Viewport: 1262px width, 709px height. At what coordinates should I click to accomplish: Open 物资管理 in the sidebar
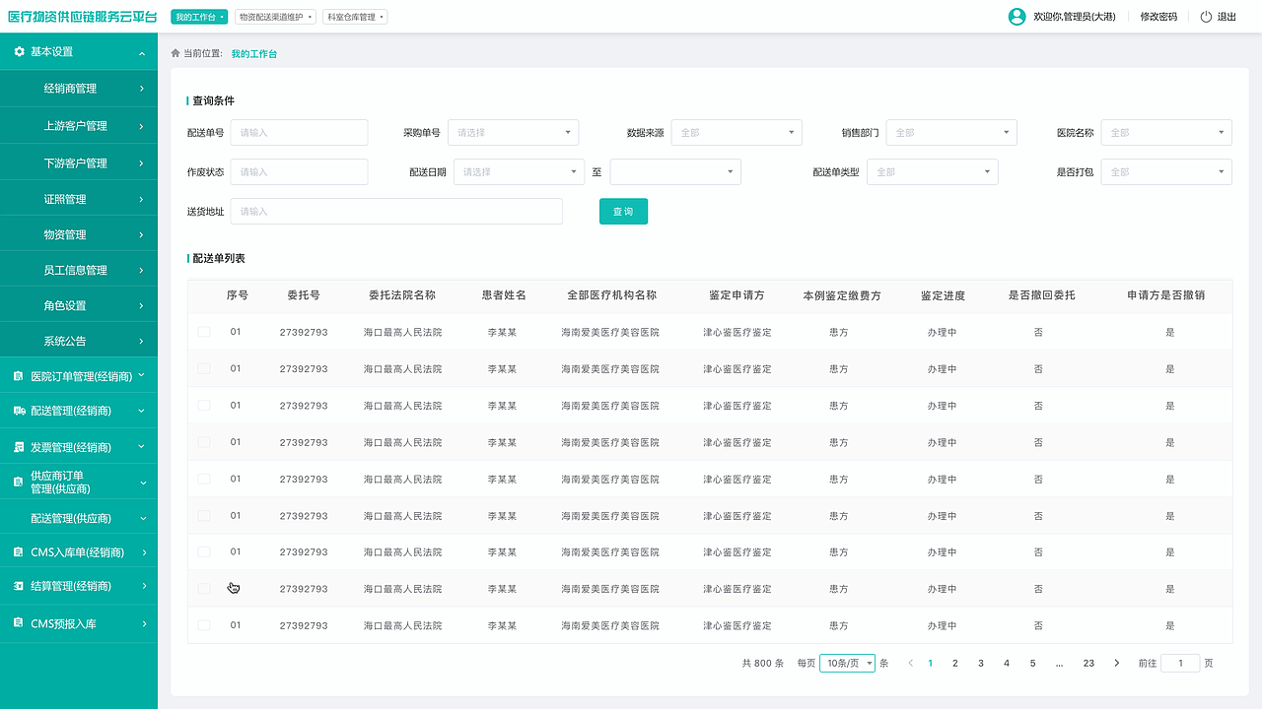pos(79,234)
